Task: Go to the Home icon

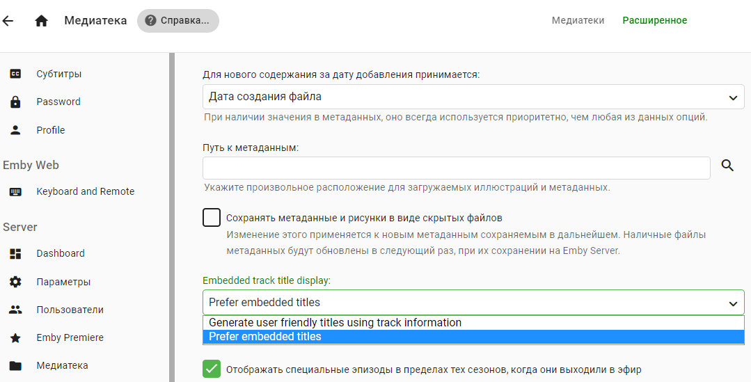Action: (x=41, y=21)
